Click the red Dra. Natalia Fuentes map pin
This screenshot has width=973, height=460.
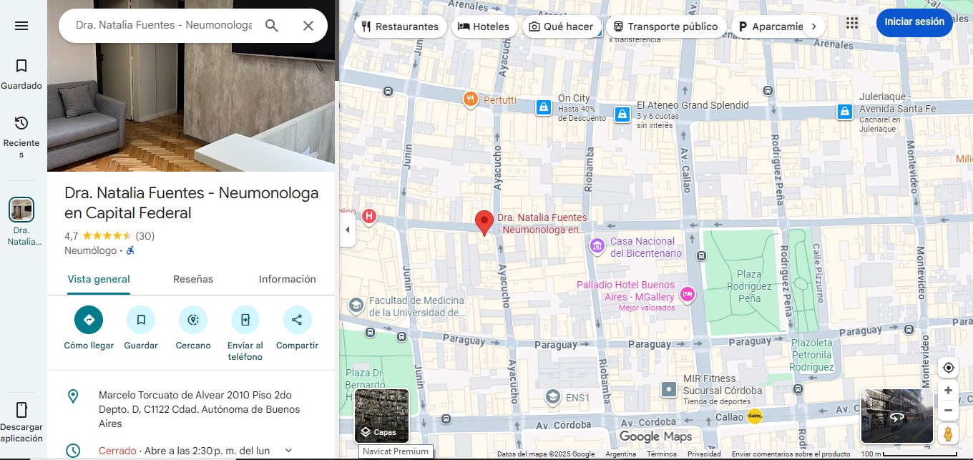coord(484,223)
